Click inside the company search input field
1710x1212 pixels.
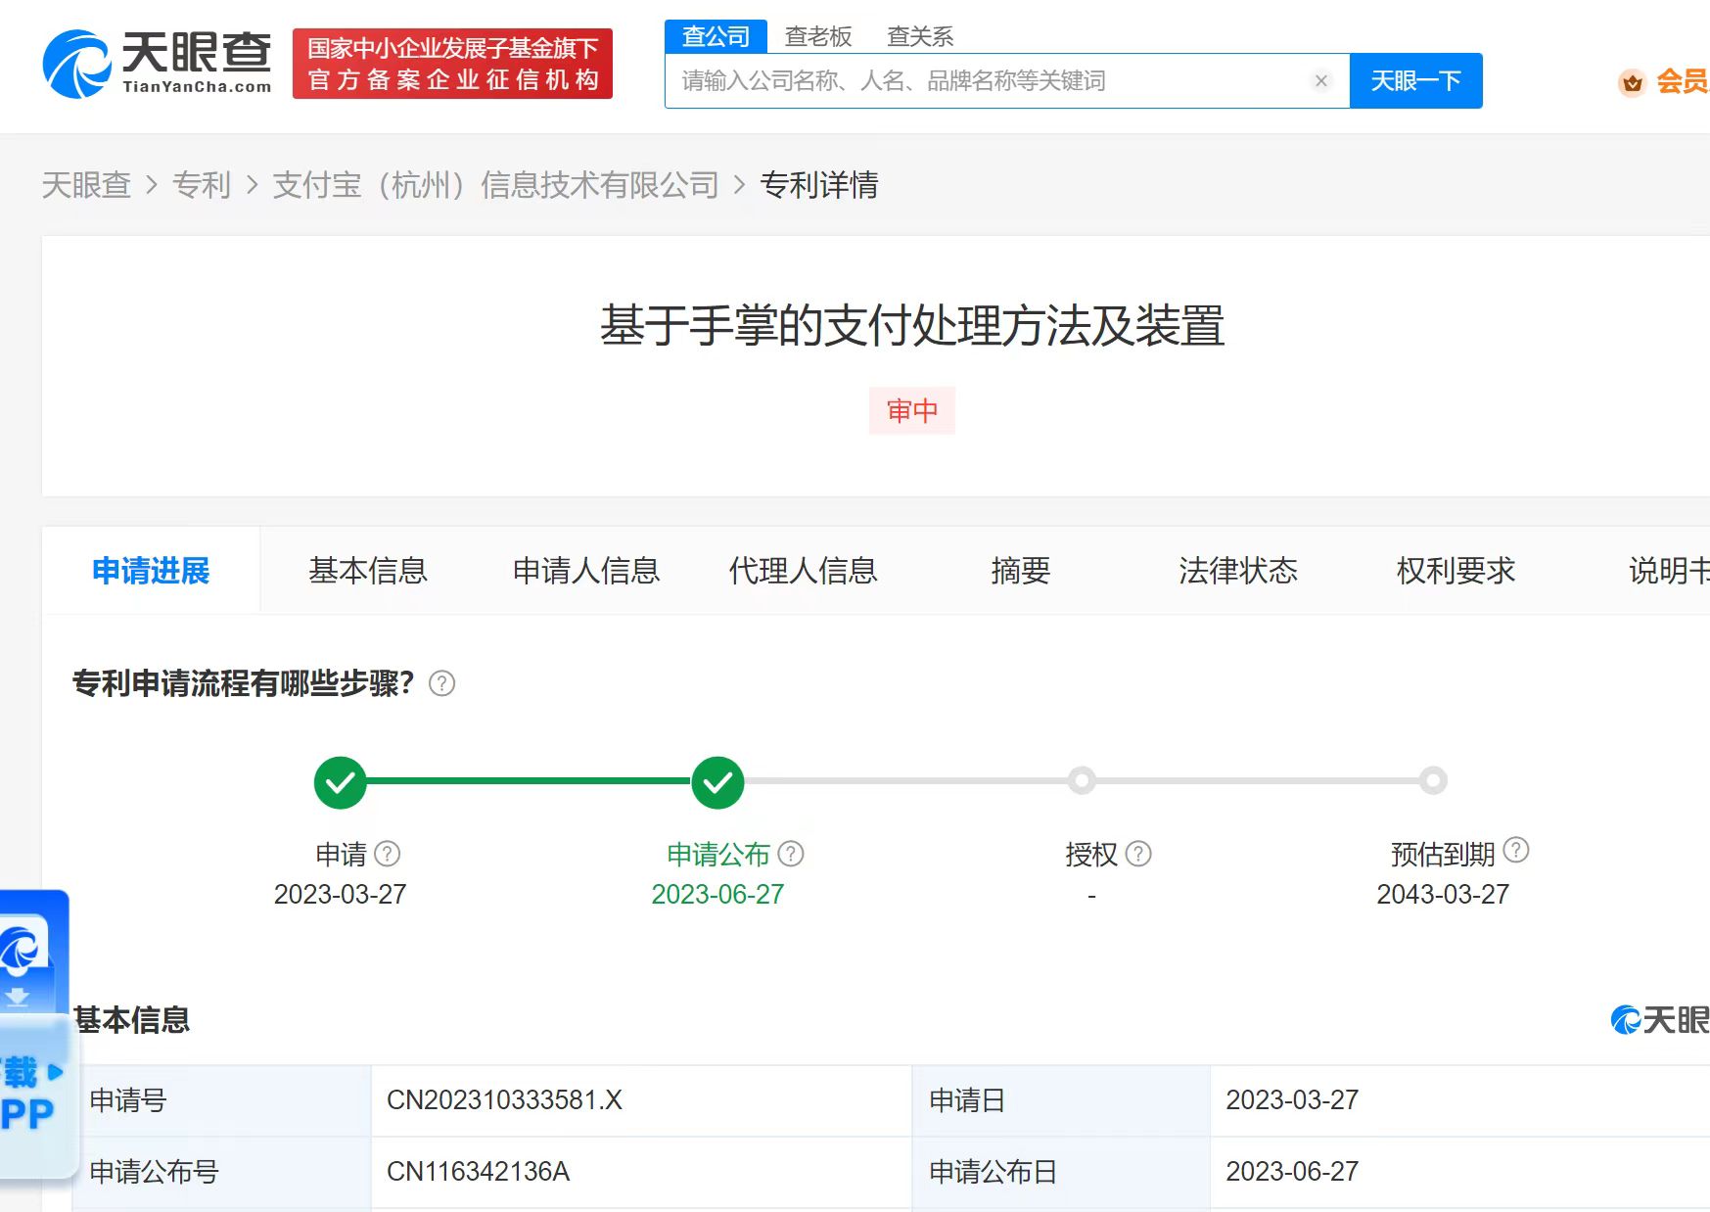pos(979,80)
